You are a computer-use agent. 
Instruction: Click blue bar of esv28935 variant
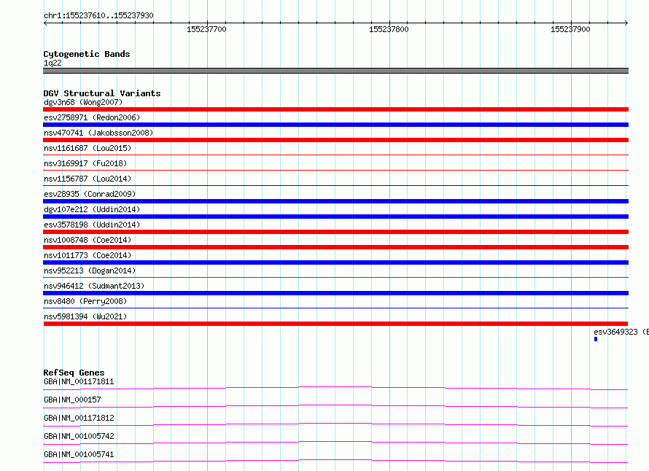point(335,201)
